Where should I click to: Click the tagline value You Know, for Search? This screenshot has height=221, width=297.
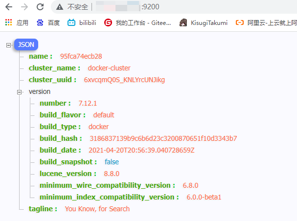97,209
